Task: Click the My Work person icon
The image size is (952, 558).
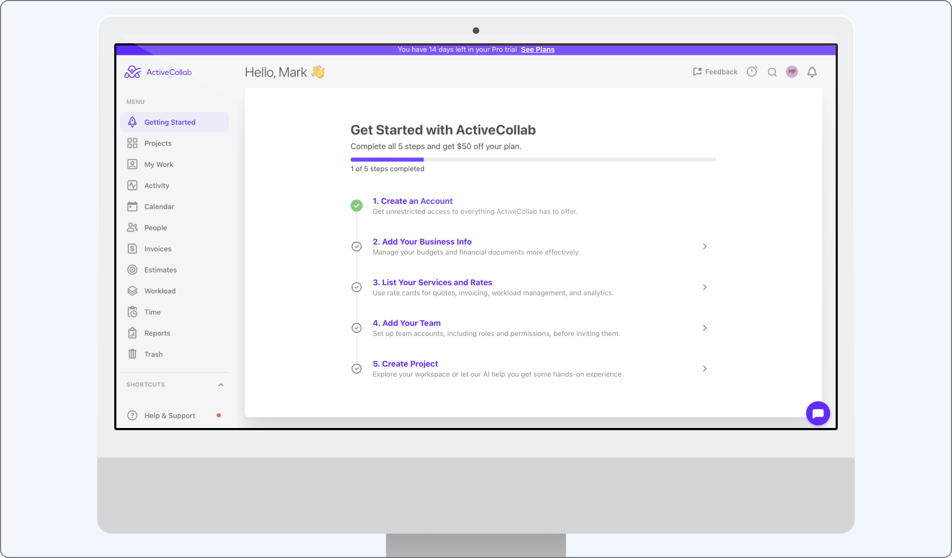Action: (132, 164)
